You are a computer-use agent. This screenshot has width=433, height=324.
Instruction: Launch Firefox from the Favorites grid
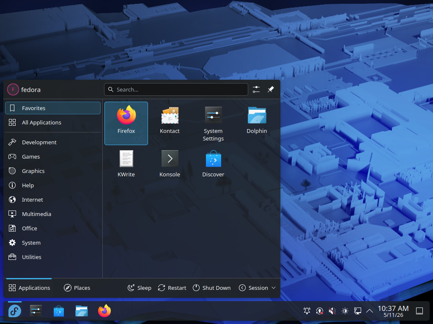[126, 123]
